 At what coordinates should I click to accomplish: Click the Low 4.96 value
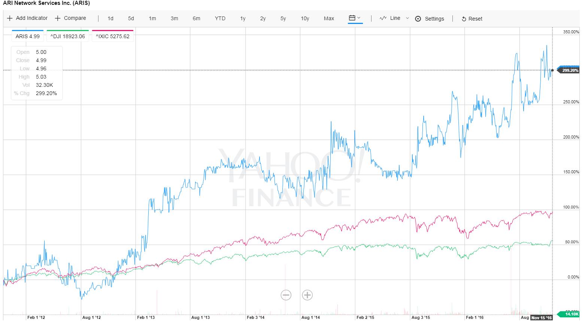coord(41,68)
